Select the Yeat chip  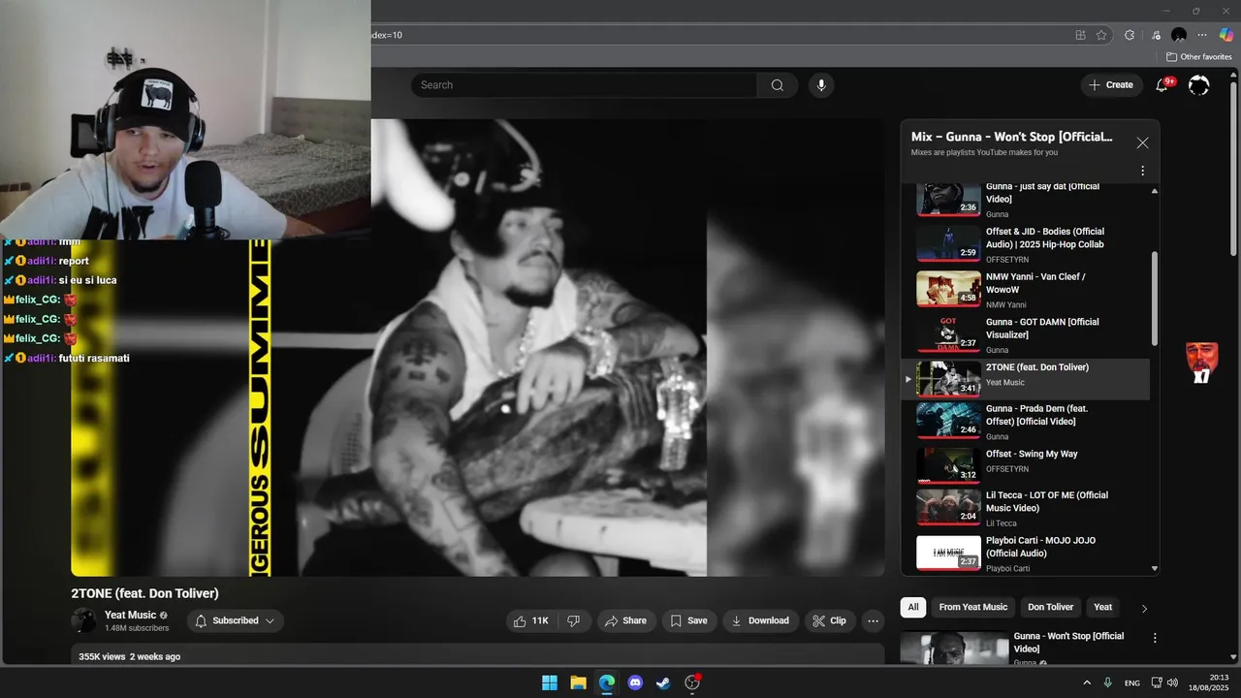pyautogui.click(x=1102, y=607)
